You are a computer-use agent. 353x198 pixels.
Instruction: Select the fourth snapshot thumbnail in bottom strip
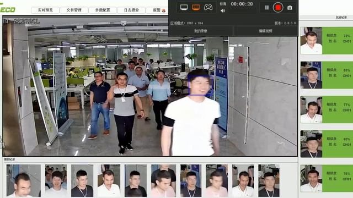[109, 181]
